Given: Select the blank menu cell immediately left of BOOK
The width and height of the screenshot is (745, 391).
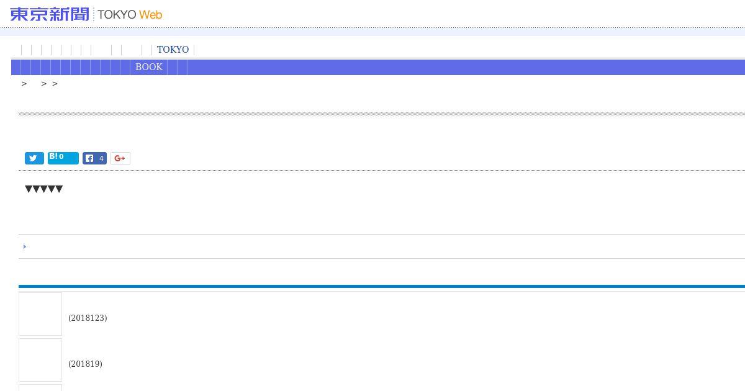Looking at the screenshot, I should pyautogui.click(x=125, y=67).
